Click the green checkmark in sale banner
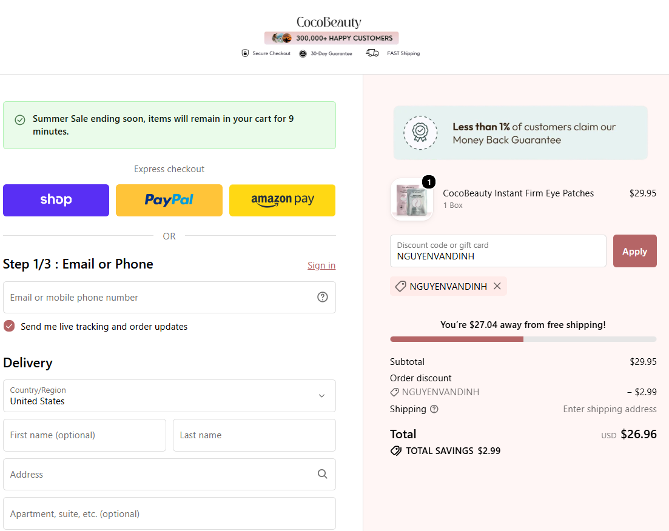669x531 pixels. pyautogui.click(x=20, y=120)
